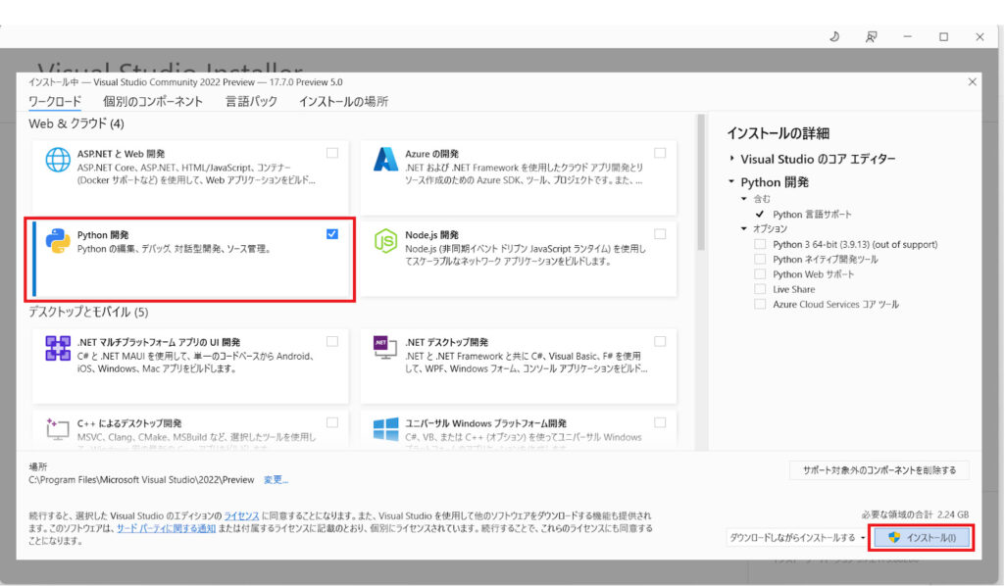
Task: Click the night mode moon icon in title bar
Action: (834, 36)
